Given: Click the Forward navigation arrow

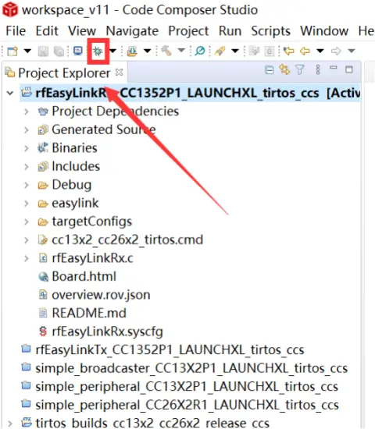Looking at the screenshot, I should tap(336, 51).
